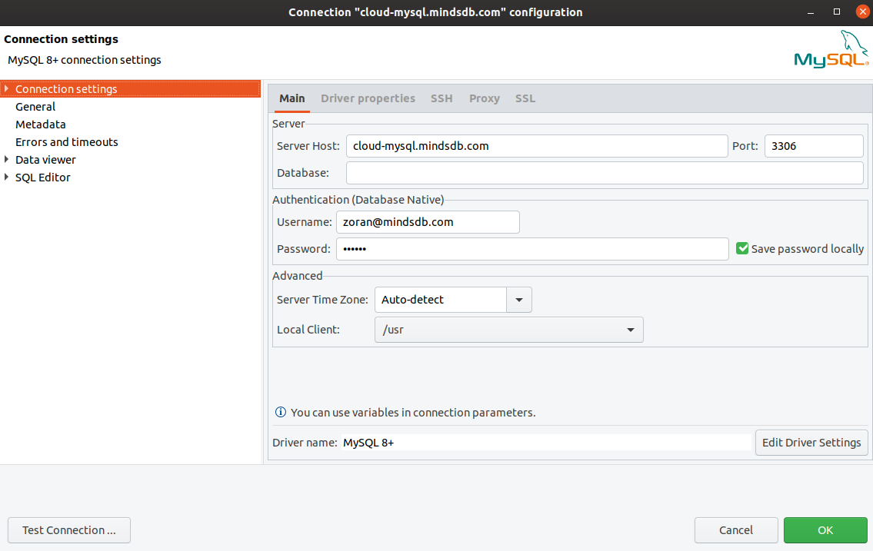Open the Server Time Zone dropdown arrow

519,300
